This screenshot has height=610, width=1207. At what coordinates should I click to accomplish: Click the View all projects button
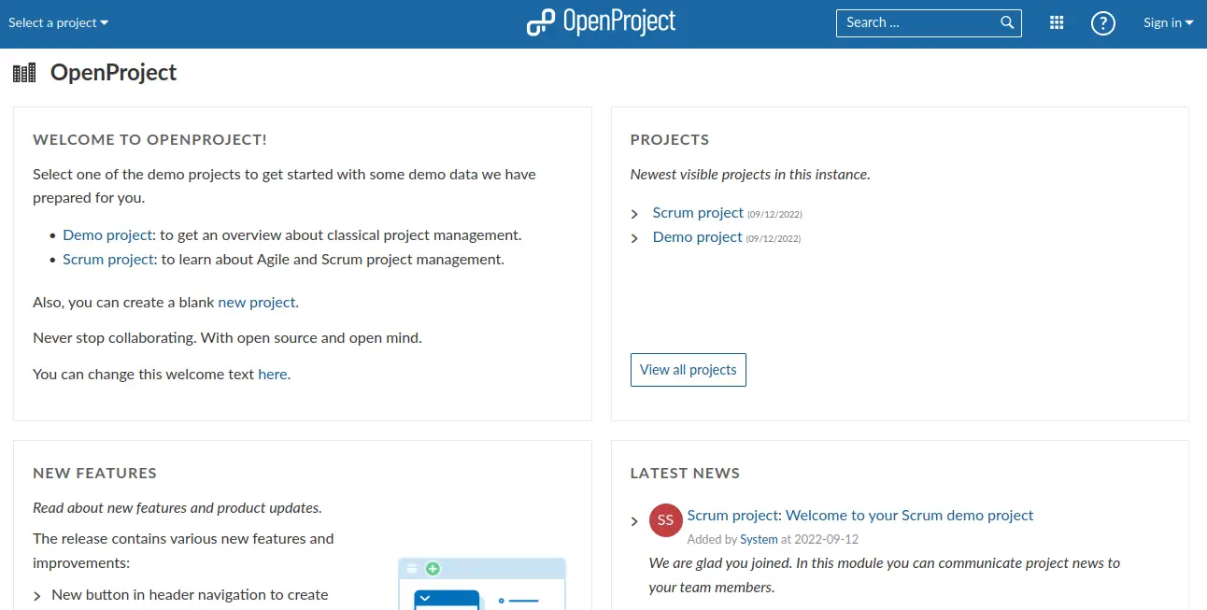point(689,370)
